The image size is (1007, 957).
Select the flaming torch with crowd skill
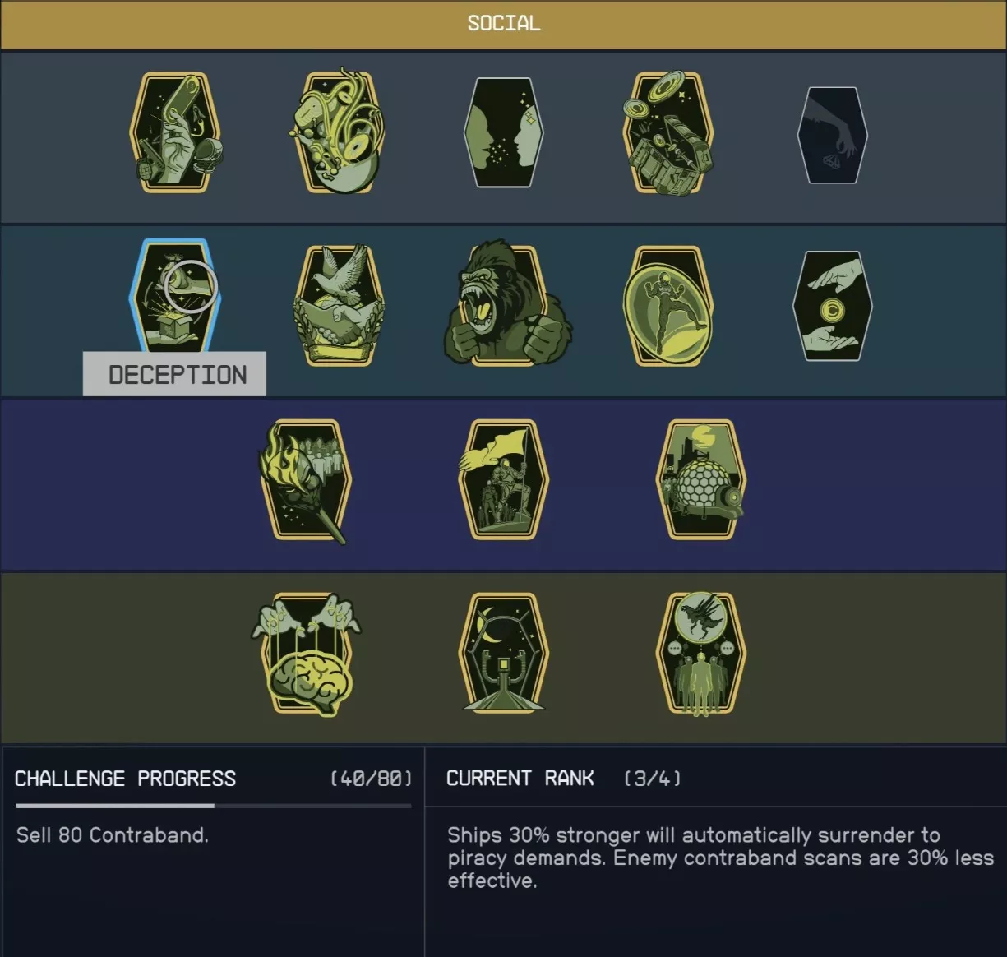[306, 481]
